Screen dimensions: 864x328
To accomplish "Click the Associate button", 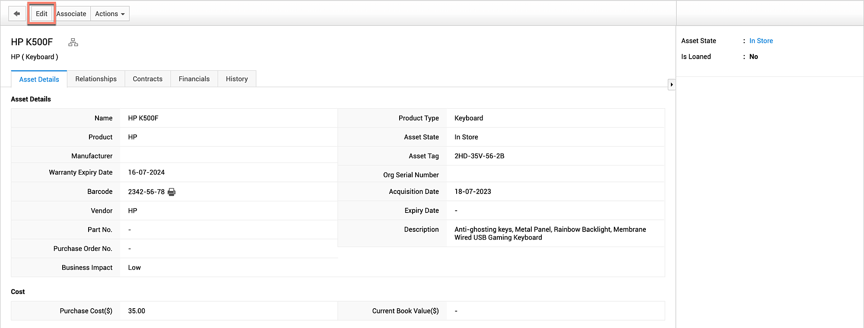I will click(x=71, y=14).
